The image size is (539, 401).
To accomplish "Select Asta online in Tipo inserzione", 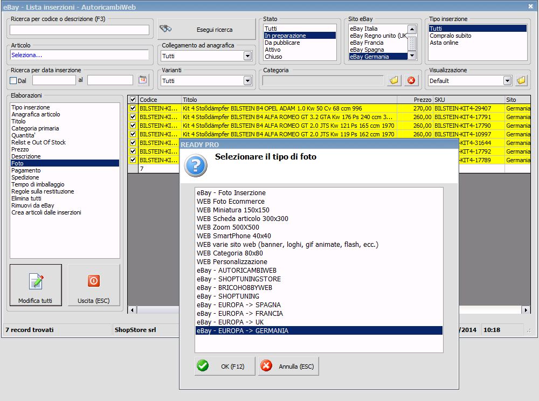I will 478,43.
